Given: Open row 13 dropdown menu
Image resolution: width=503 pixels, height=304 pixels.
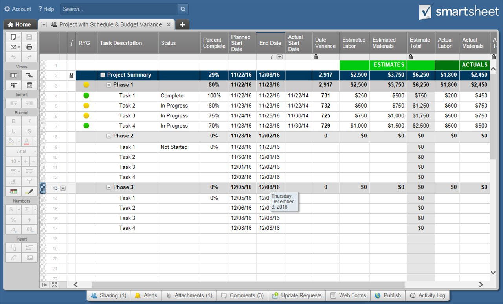Looking at the screenshot, I should point(63,188).
